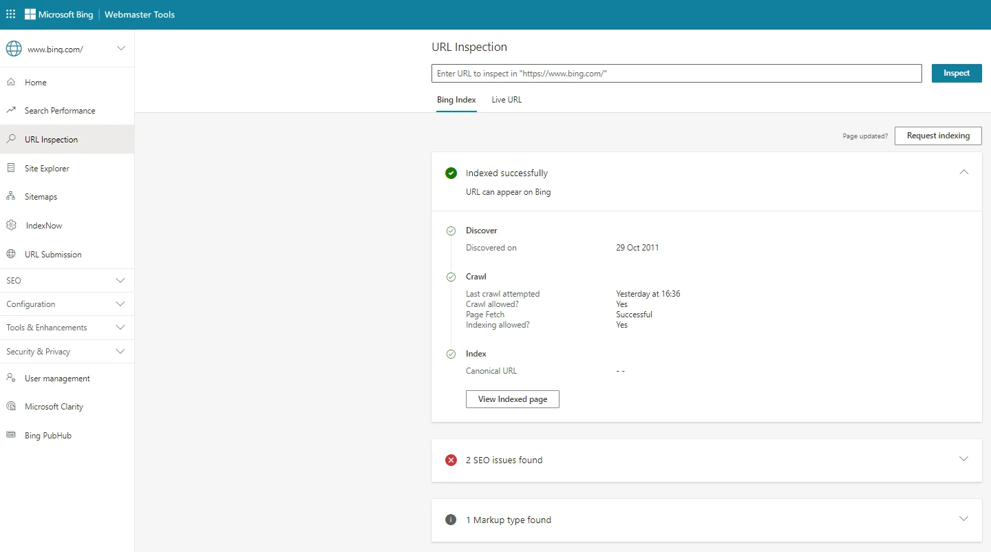Click the URL inspection input field
This screenshot has width=991, height=552.
click(x=676, y=73)
